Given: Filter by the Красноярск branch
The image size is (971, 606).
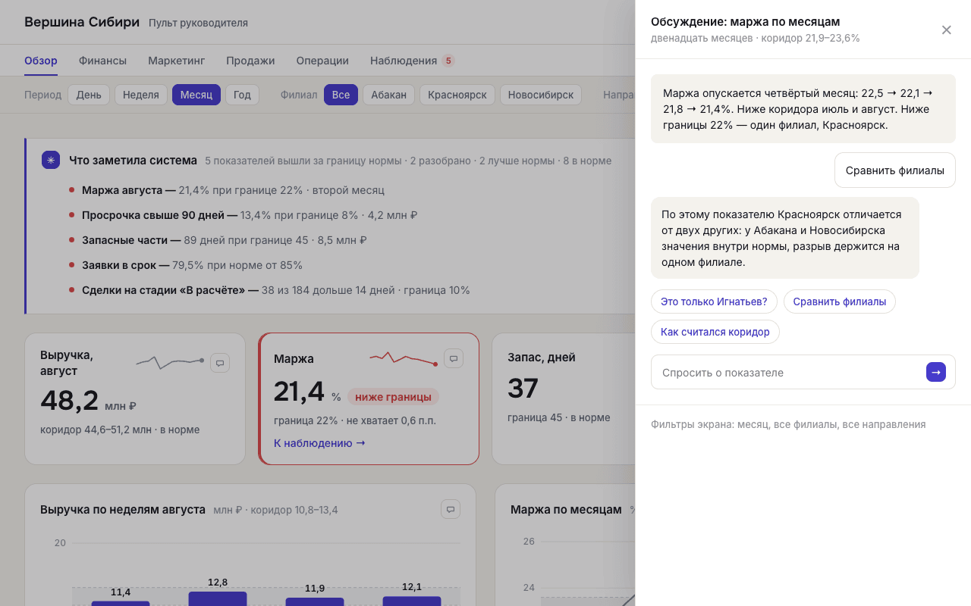Looking at the screenshot, I should pyautogui.click(x=457, y=95).
